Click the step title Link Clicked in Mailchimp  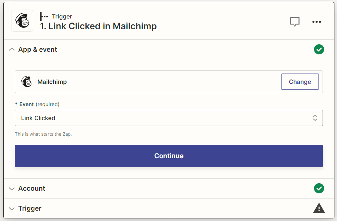(98, 26)
